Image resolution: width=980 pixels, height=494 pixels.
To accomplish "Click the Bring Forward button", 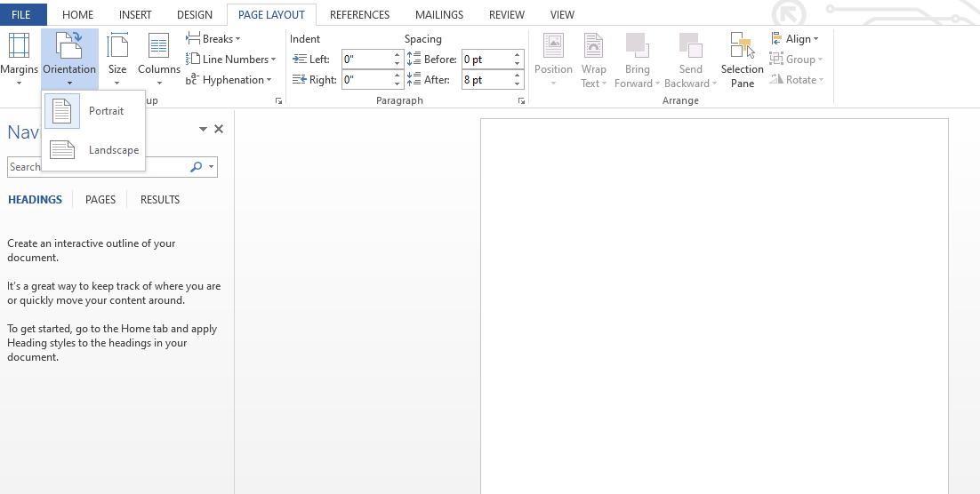I will pos(637,60).
